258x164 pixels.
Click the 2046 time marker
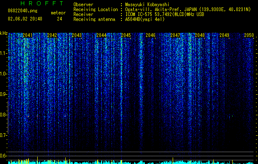[x=151, y=35]
